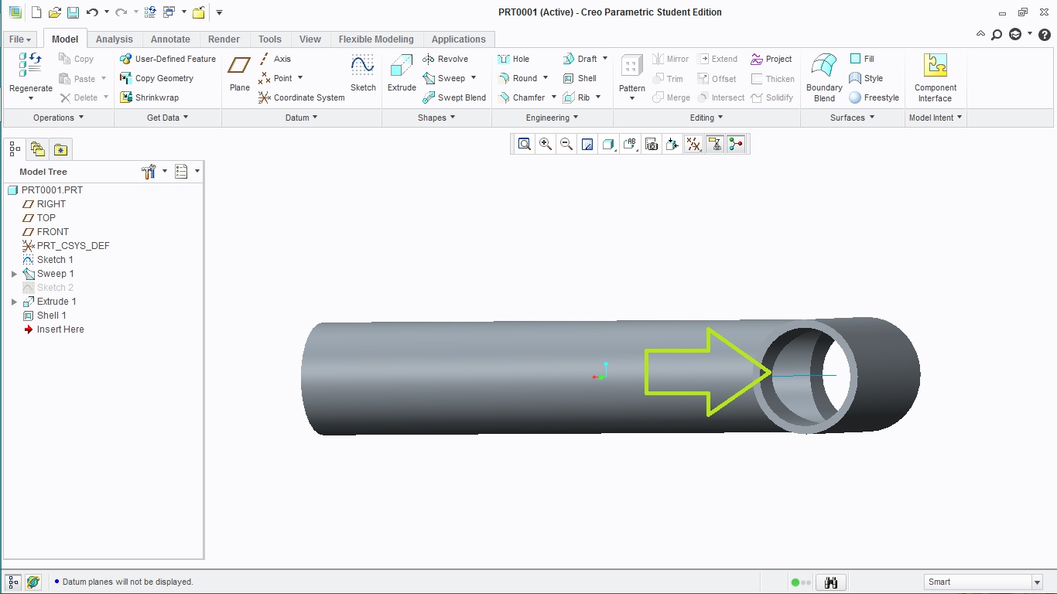Launch the Freestyle tool
Screen dimensions: 1057x594
(874, 97)
